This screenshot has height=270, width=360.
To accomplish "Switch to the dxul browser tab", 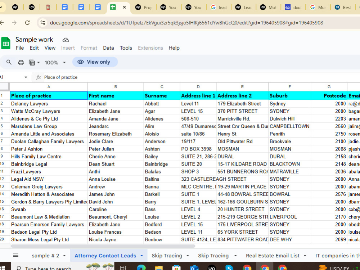I will point(293,7).
